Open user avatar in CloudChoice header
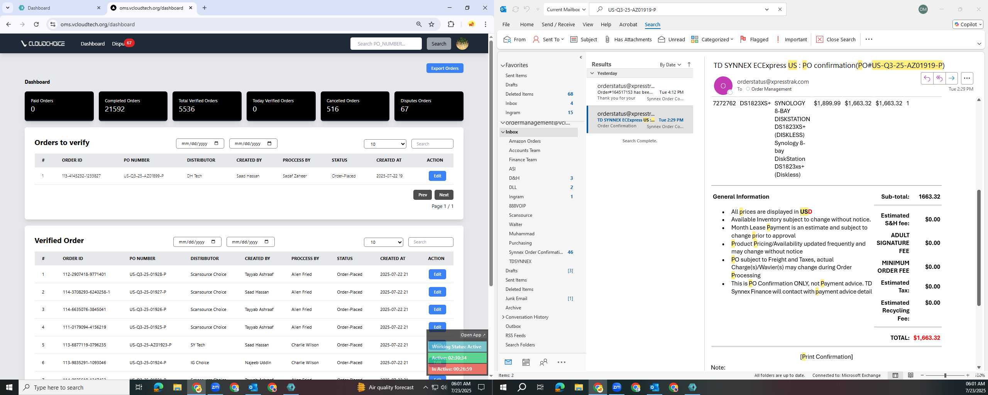The width and height of the screenshot is (988, 395). click(462, 44)
